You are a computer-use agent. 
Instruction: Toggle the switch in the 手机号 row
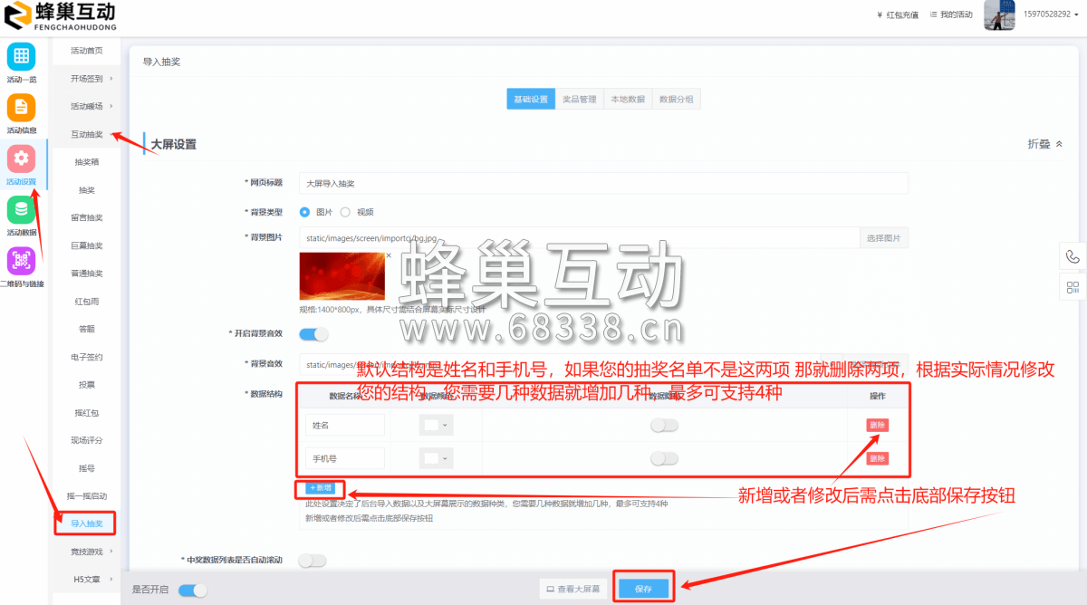(664, 457)
